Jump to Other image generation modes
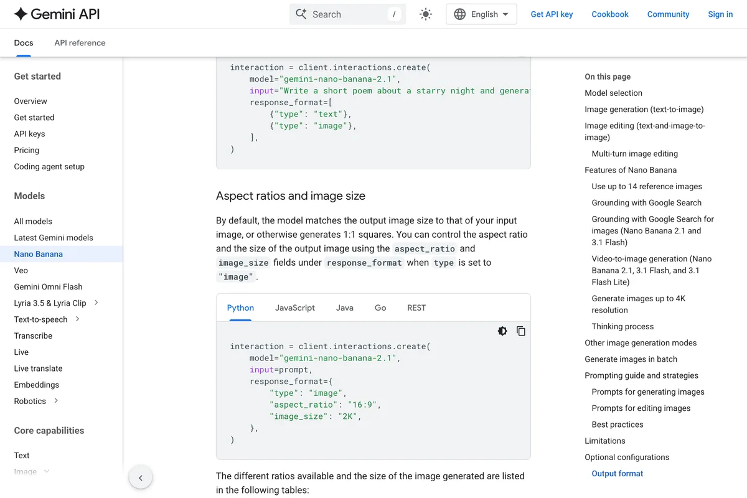Viewport: 747px width, 498px height. pos(641,342)
